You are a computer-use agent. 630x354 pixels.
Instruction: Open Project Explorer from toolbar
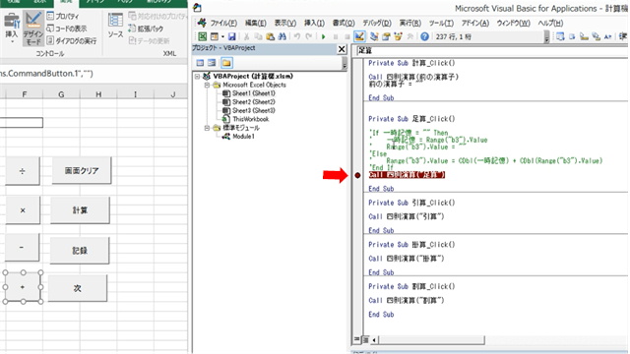pos(374,36)
